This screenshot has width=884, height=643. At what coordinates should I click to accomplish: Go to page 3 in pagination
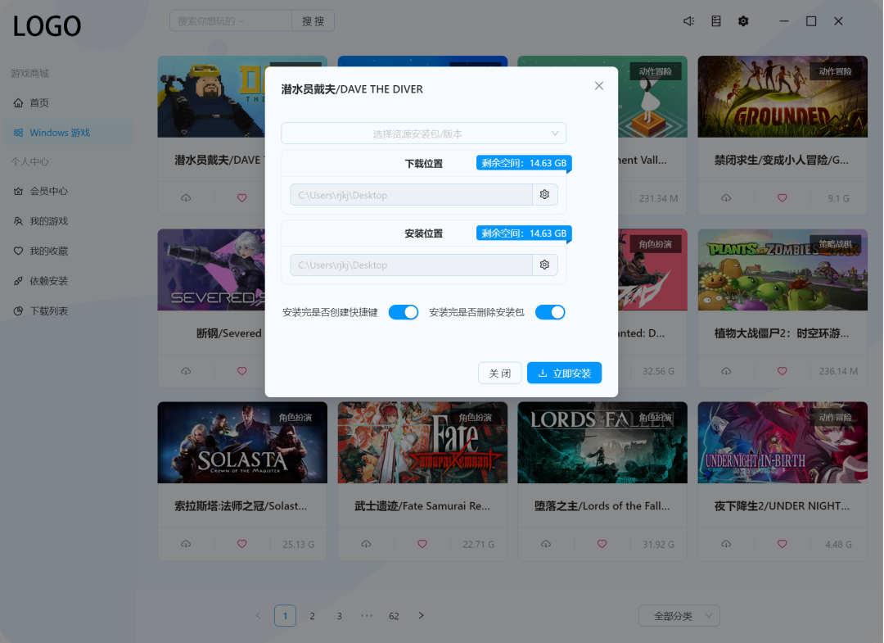click(340, 616)
